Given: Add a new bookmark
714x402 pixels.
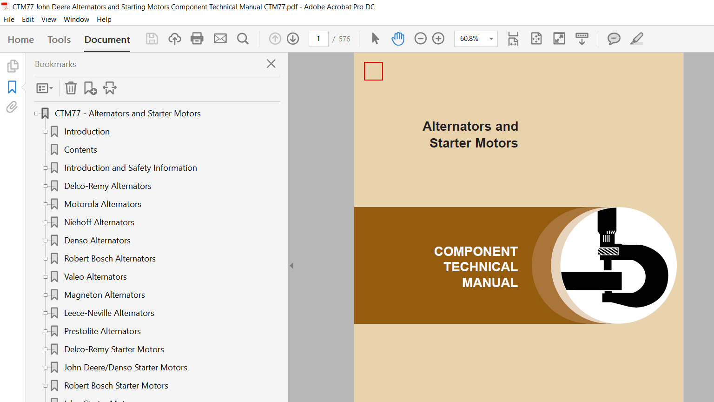Looking at the screenshot, I should (90, 88).
